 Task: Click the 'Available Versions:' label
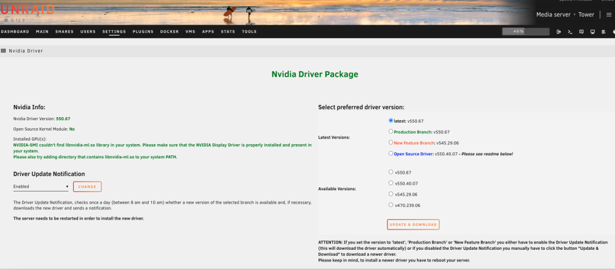pos(337,188)
